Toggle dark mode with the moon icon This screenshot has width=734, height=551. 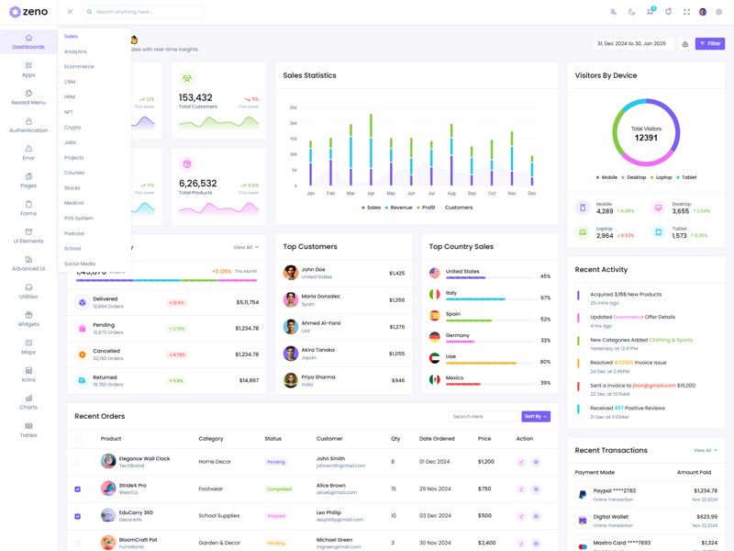[x=631, y=12]
